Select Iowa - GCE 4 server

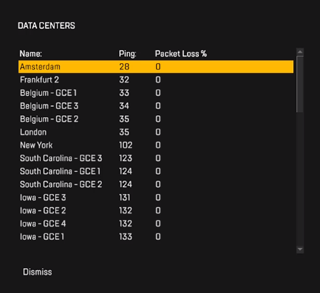(x=156, y=224)
